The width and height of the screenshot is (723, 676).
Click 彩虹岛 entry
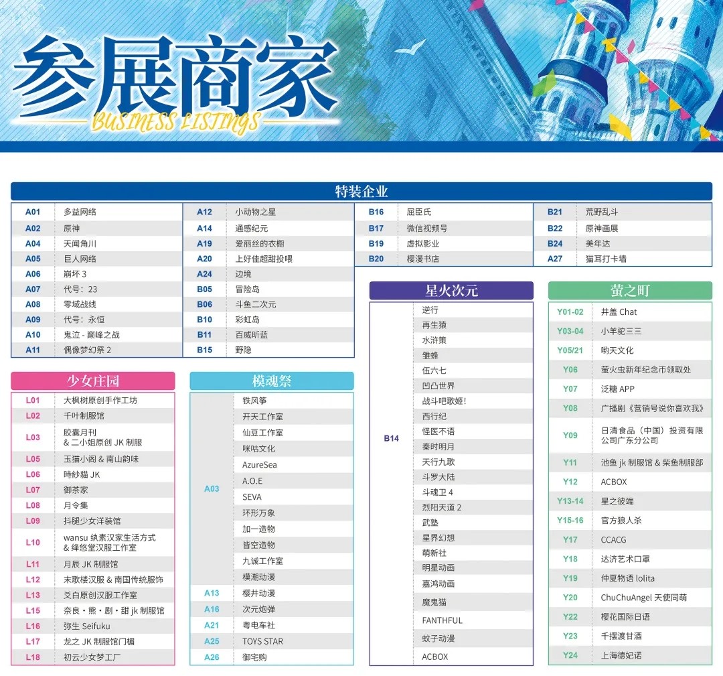pyautogui.click(x=247, y=320)
